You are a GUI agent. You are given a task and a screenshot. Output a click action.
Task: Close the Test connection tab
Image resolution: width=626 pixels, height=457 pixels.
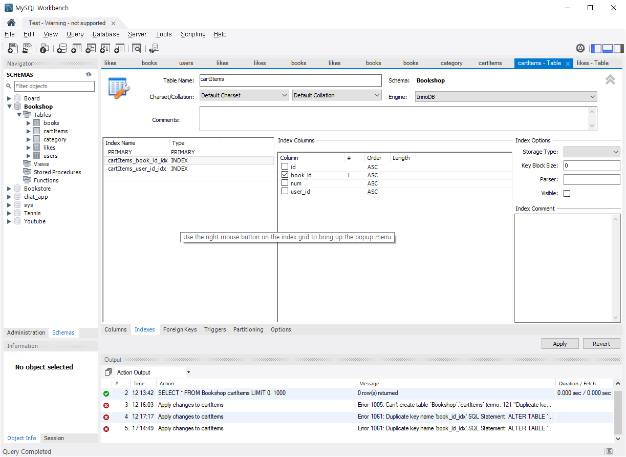(x=113, y=23)
